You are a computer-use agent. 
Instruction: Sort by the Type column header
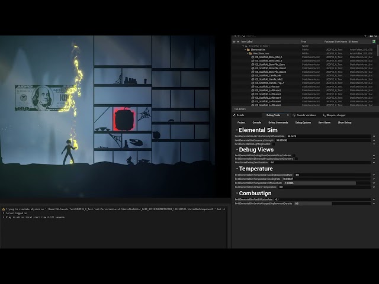304,41
